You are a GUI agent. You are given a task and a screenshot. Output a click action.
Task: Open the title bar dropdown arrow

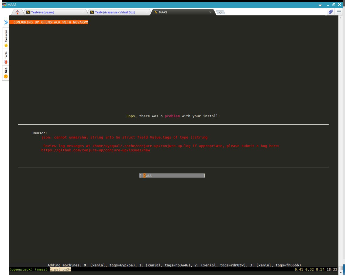click(x=320, y=5)
